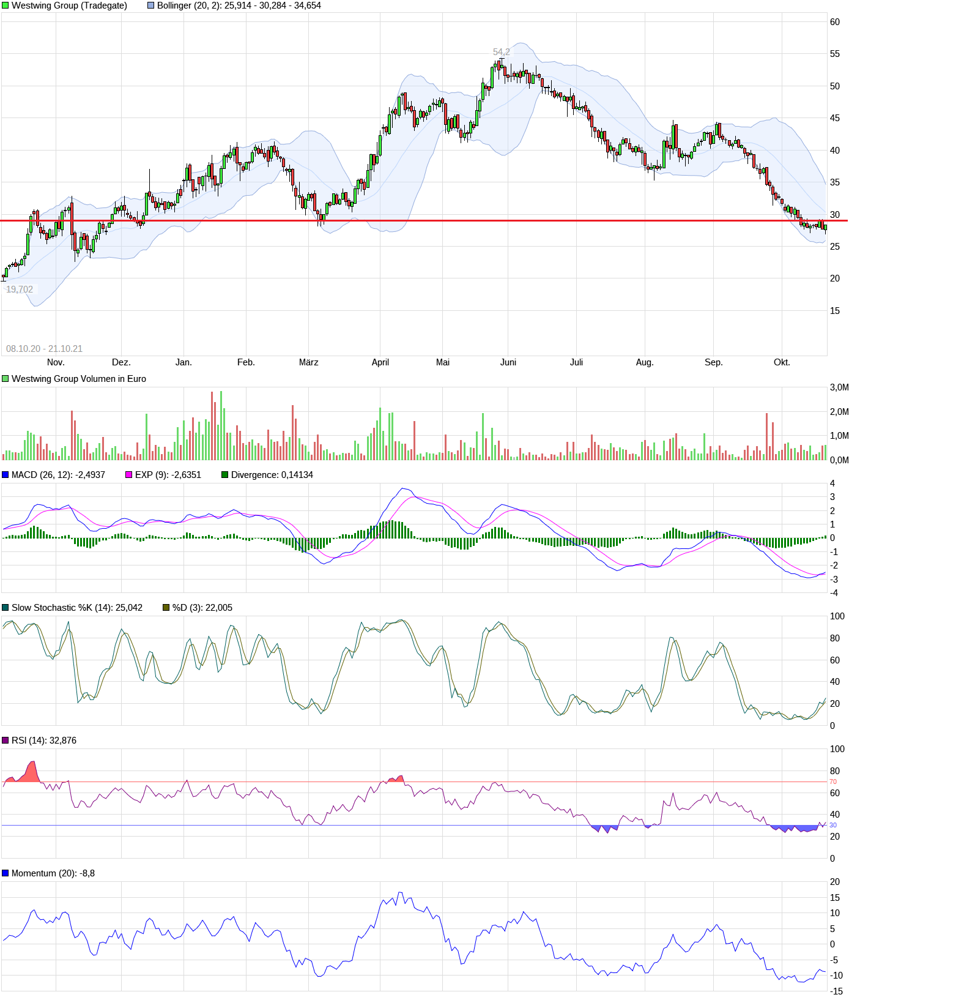
Task: Click the green Westwing Group legend swatch
Action: click(6, 6)
